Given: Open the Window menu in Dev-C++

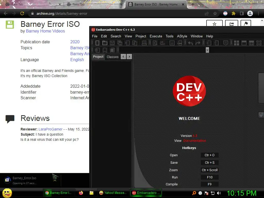Looking at the screenshot, I should coord(197,36).
